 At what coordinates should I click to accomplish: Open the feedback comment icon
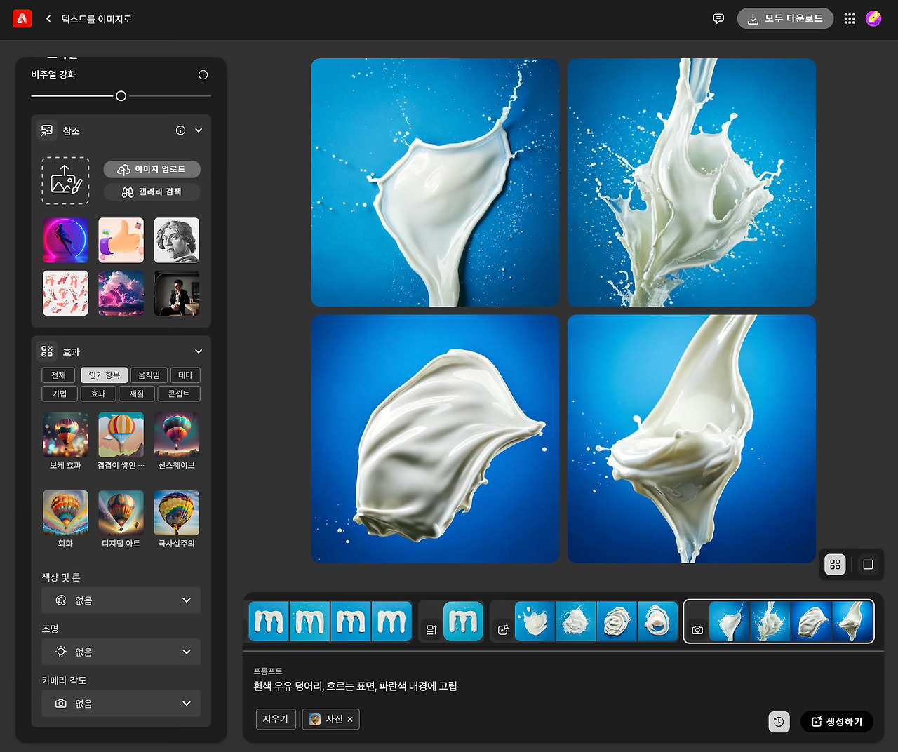[718, 19]
